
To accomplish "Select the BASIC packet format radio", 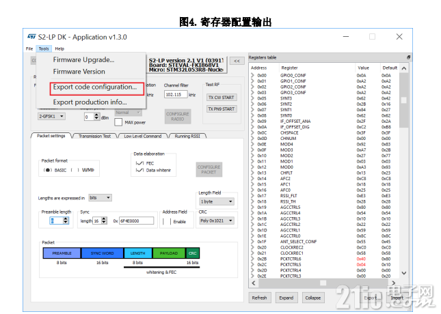I will (x=48, y=170).
